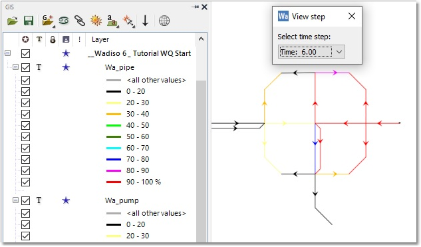This screenshot has height=247, width=421.
Task: Click the star column header icon
Action: (25, 39)
